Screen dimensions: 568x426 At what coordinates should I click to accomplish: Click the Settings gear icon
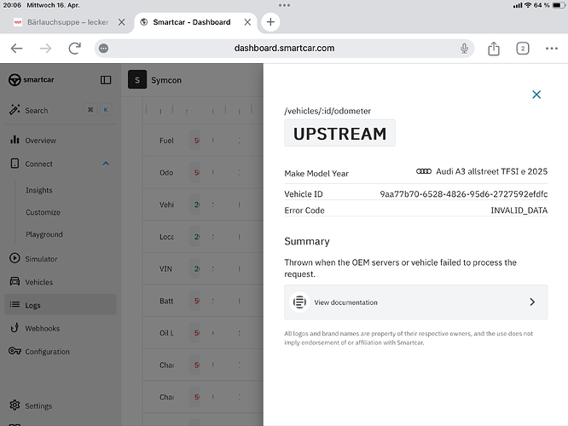point(14,405)
